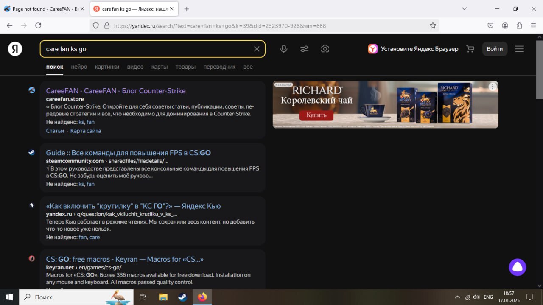Click the Yandex logo home icon

point(15,49)
